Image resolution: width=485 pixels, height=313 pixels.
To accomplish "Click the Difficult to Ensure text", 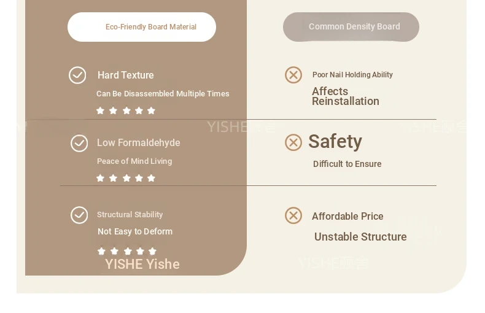I will click(x=347, y=164).
